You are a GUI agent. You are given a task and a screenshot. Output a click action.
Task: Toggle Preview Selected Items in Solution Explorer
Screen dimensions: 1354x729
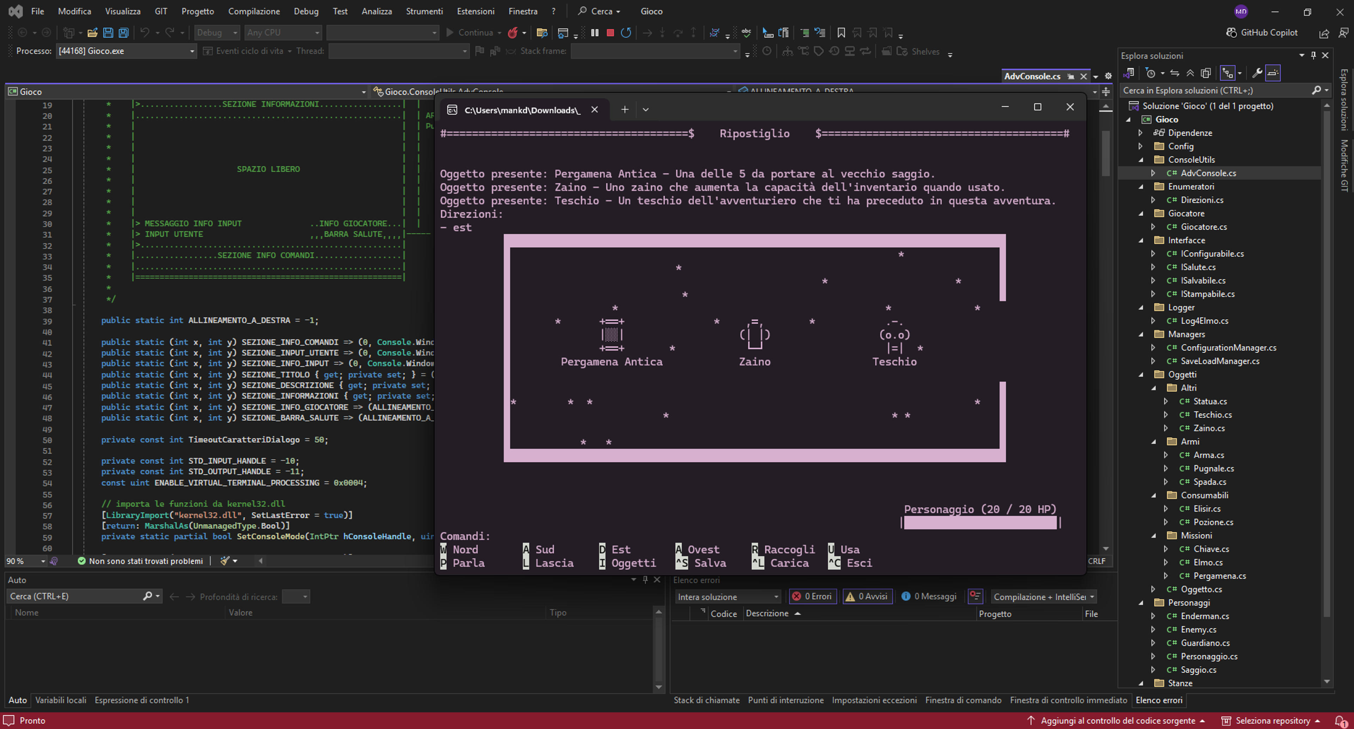[x=1273, y=73]
